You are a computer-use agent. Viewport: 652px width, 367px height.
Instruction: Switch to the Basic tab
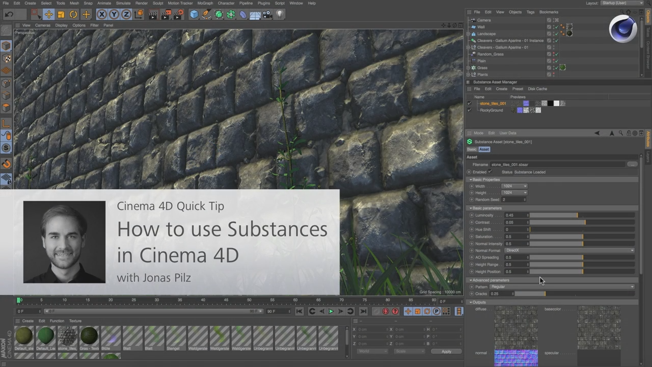click(x=472, y=149)
